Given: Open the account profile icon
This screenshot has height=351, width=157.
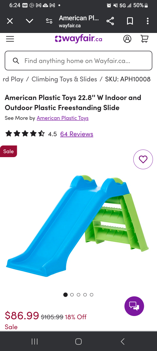Looking at the screenshot, I should coord(127,39).
